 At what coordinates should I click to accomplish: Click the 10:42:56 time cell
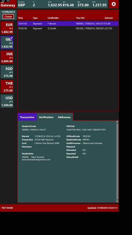[x=22, y=28]
